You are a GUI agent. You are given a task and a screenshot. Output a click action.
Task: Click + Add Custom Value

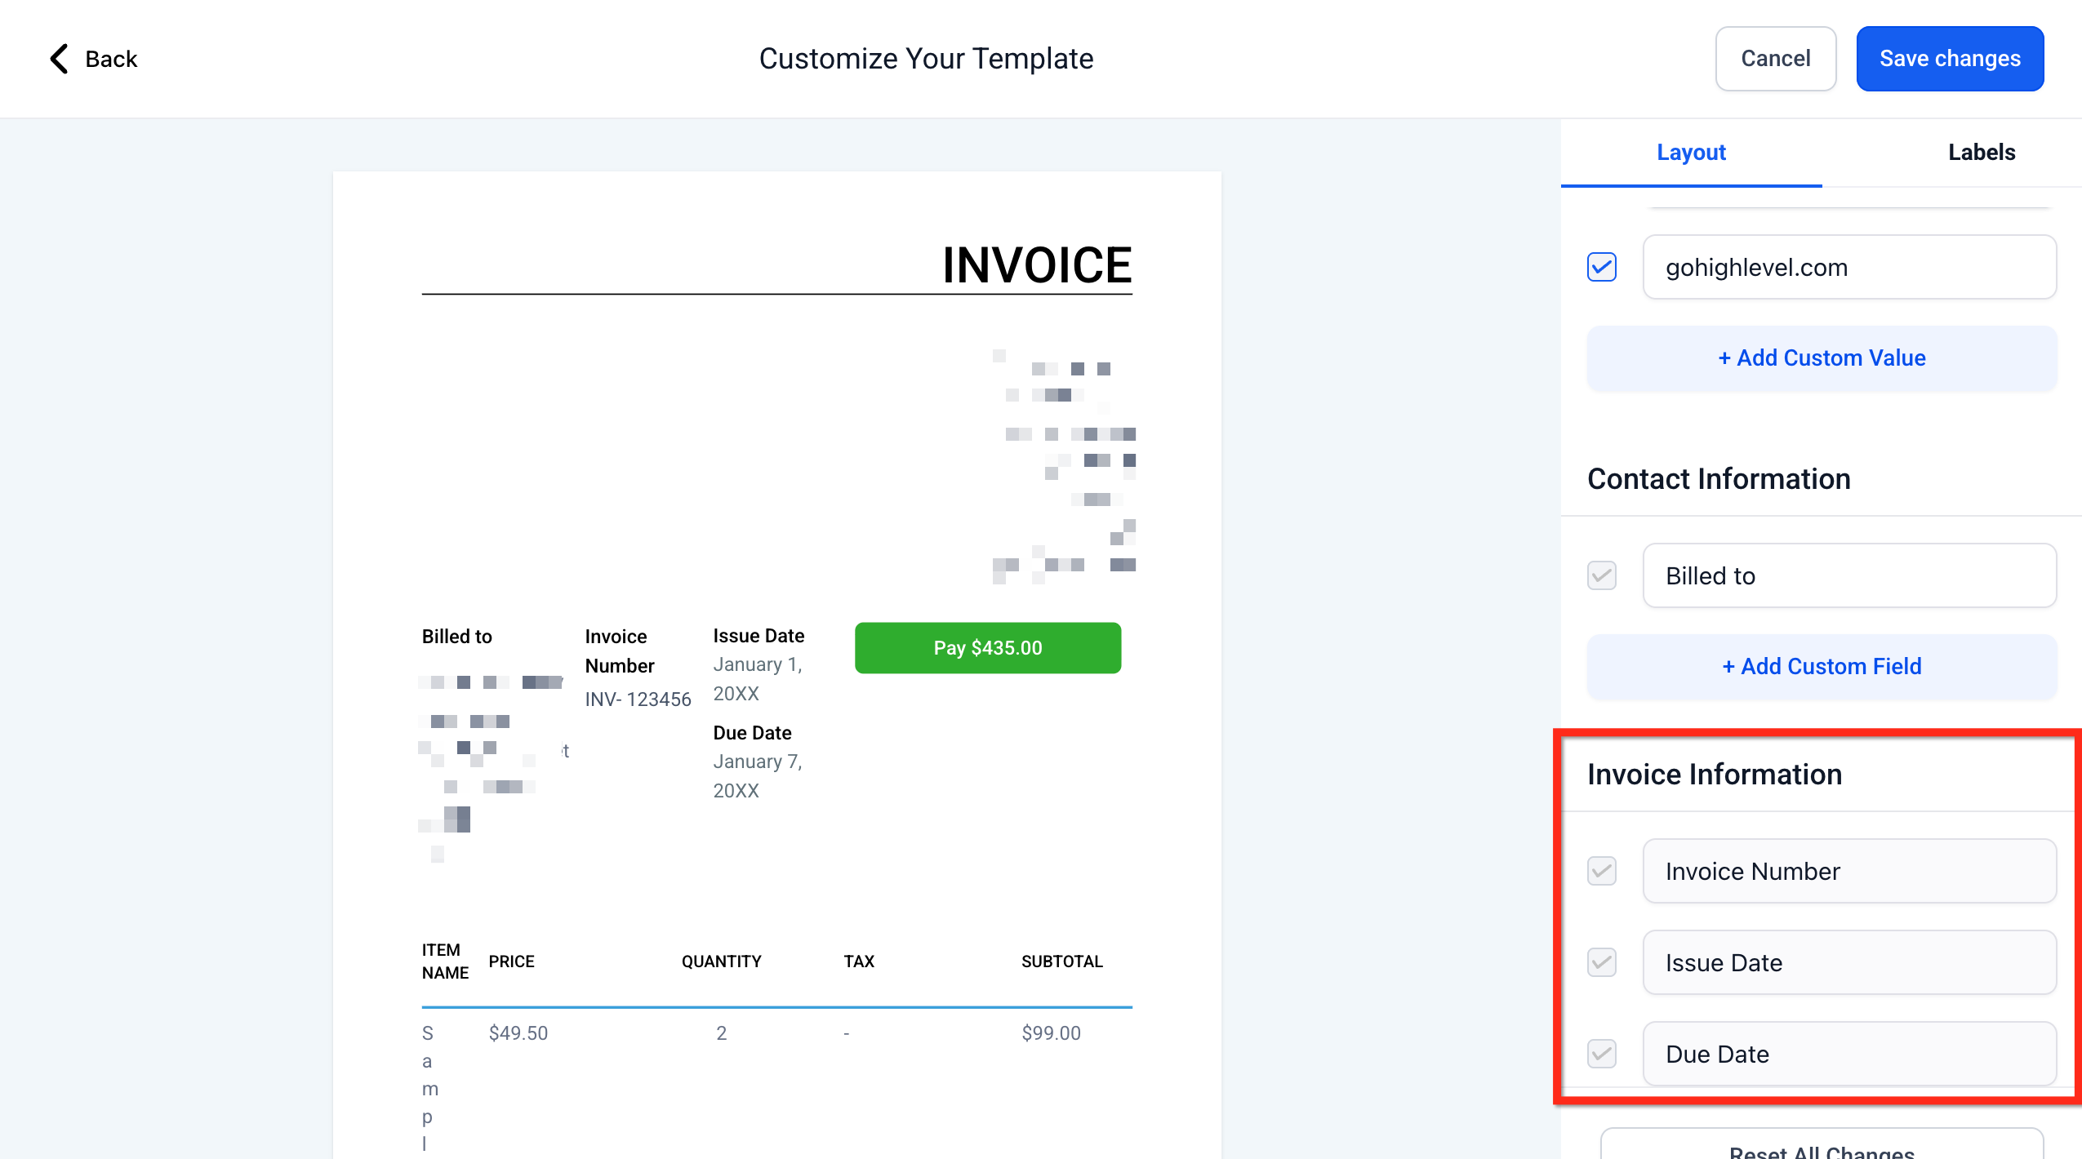pos(1822,357)
